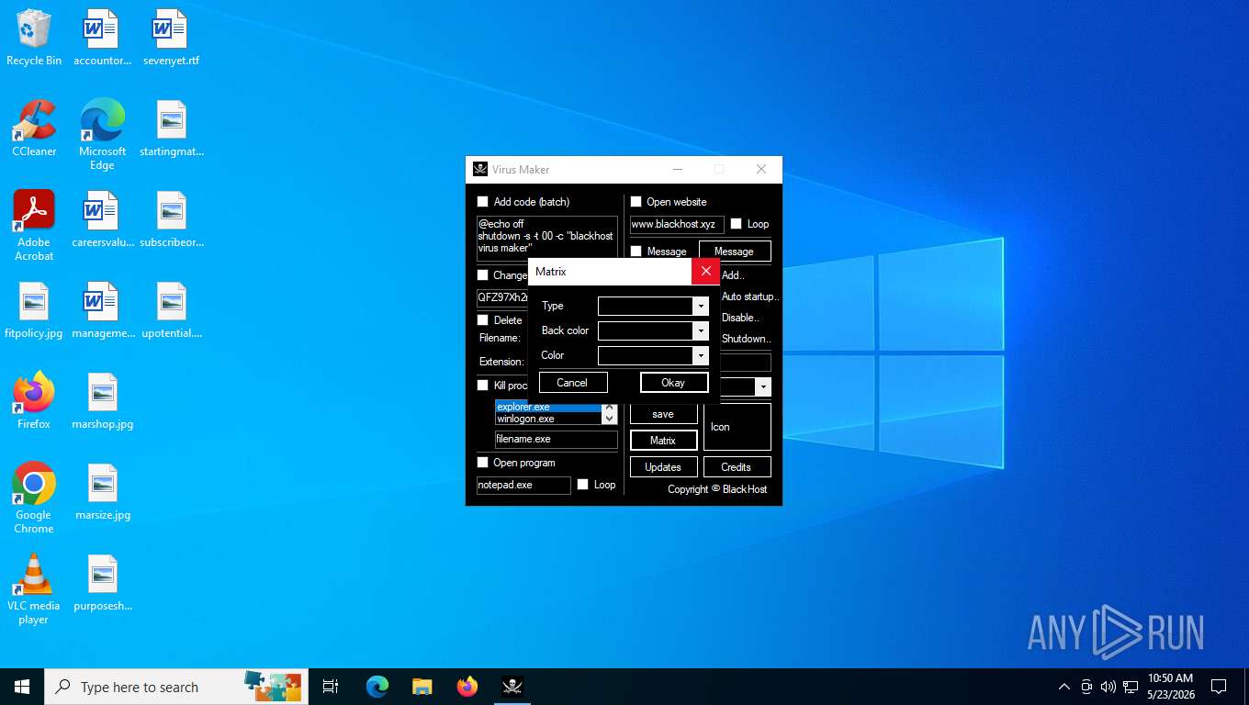
Task: Select careersvalu Word document icon
Action: 102,219
